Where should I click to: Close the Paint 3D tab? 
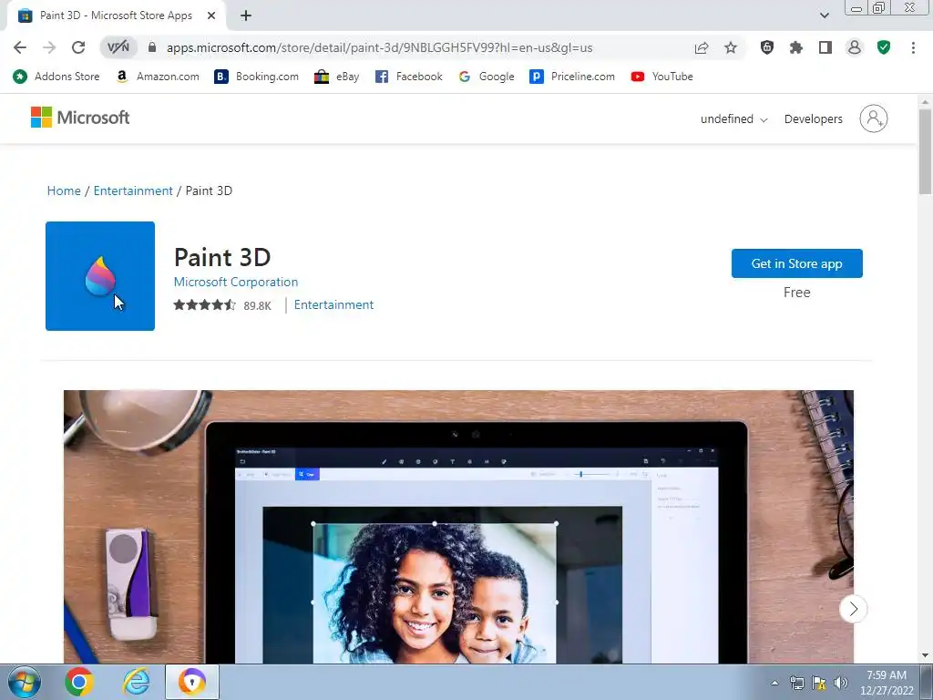(211, 16)
